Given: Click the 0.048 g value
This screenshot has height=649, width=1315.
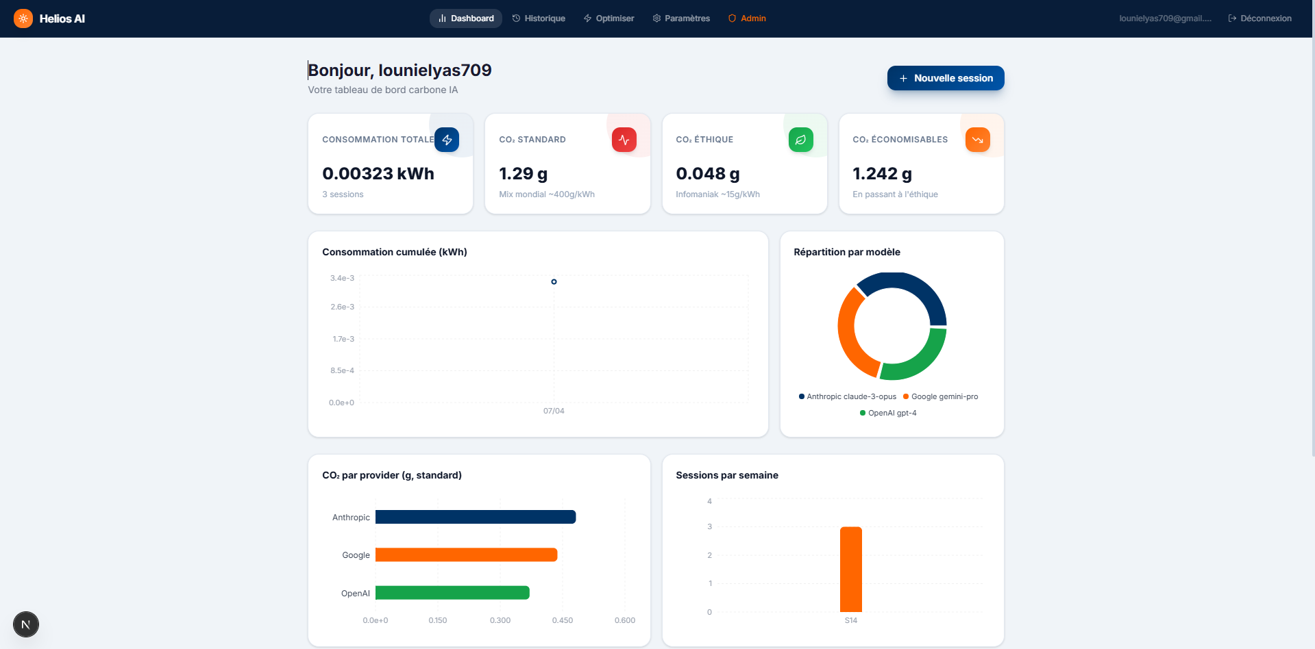Looking at the screenshot, I should 708,174.
